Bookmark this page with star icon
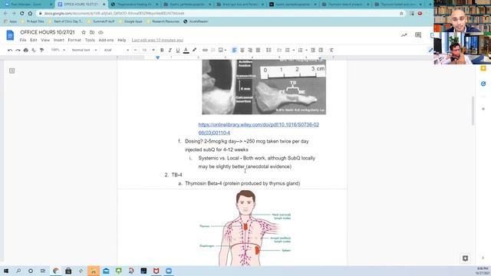 (x=401, y=14)
